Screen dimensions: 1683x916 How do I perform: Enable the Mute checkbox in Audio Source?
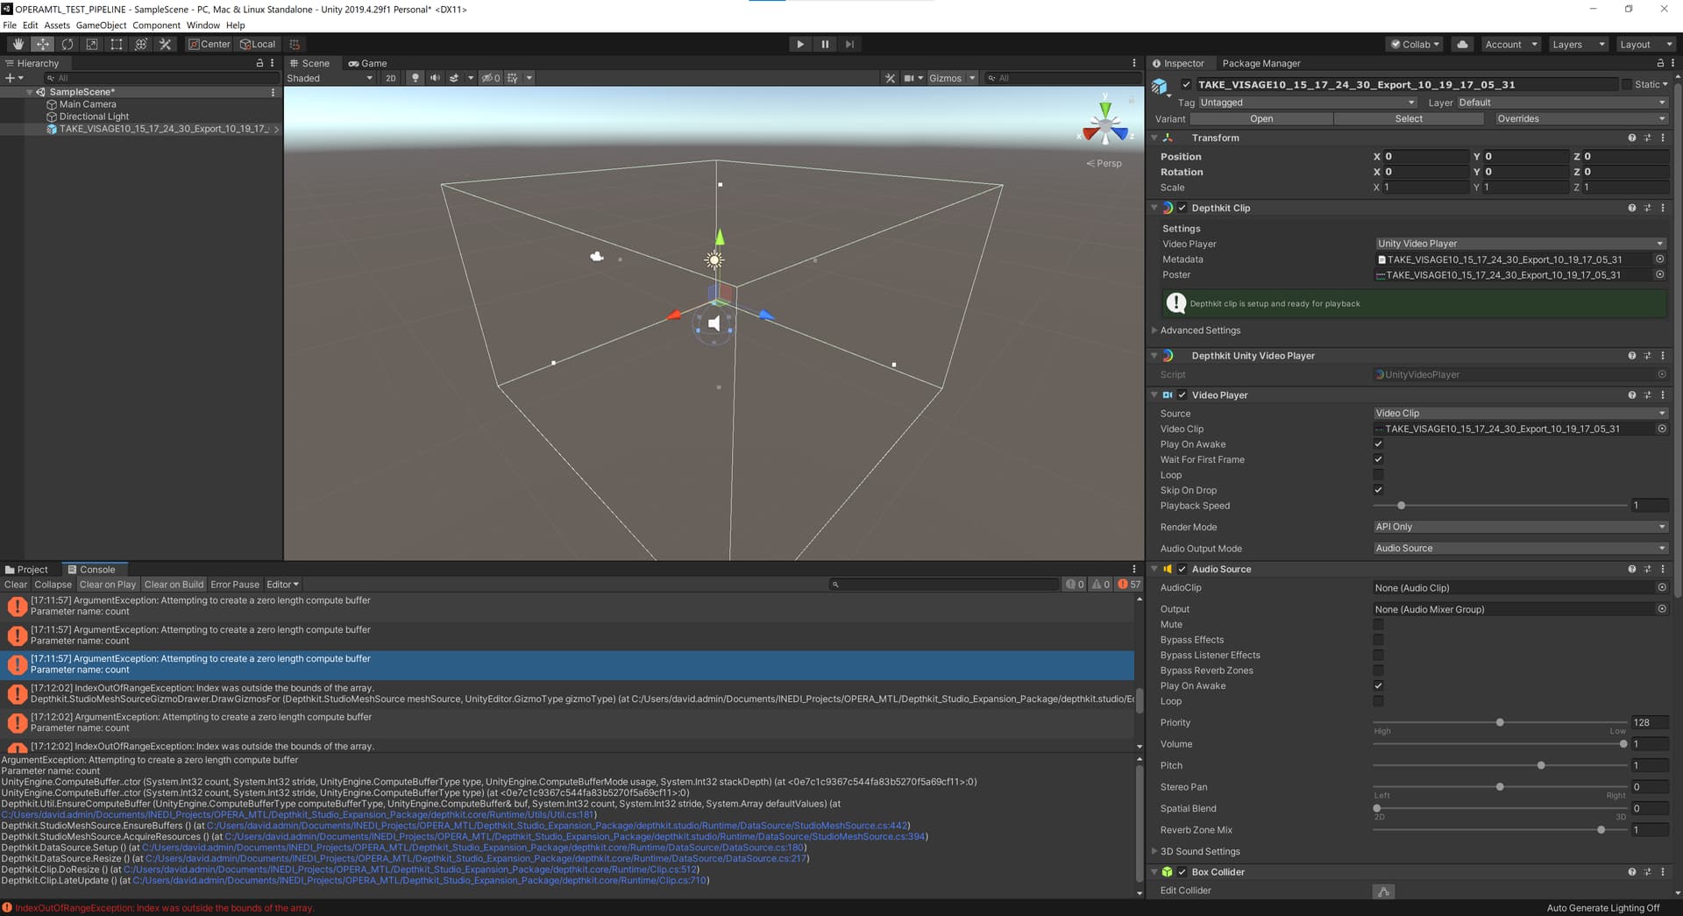(x=1378, y=625)
